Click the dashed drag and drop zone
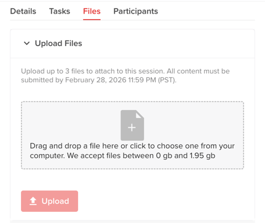Viewport: 265px width, 223px height. tap(132, 135)
